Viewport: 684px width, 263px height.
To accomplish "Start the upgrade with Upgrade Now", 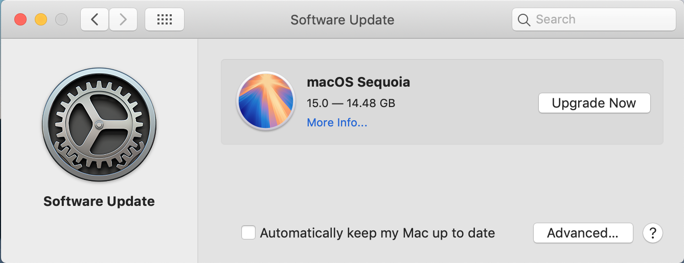I will pos(594,103).
